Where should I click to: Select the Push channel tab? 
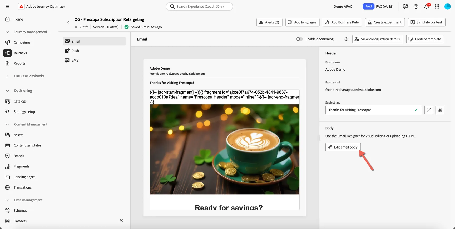94,51
